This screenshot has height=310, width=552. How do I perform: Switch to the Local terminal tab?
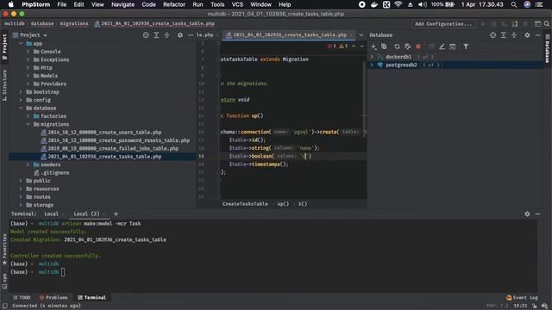(51, 214)
